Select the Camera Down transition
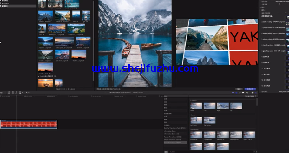289x153 pixels. click(x=196, y=106)
